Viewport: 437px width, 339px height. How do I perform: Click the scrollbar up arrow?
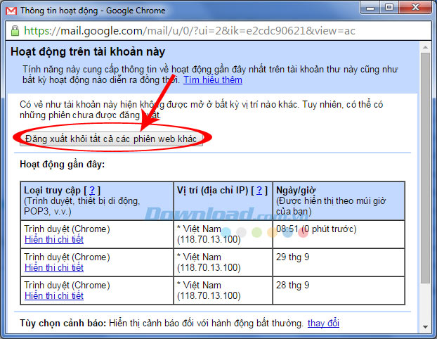point(426,48)
